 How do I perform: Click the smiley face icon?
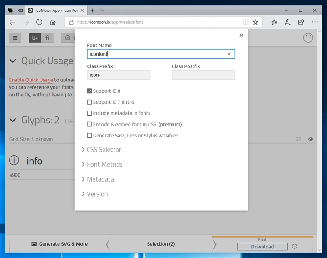coord(308,38)
